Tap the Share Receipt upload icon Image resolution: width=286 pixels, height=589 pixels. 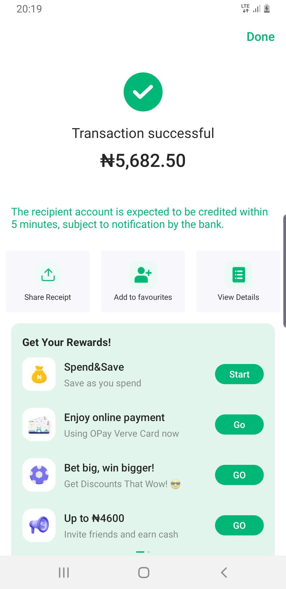point(48,275)
